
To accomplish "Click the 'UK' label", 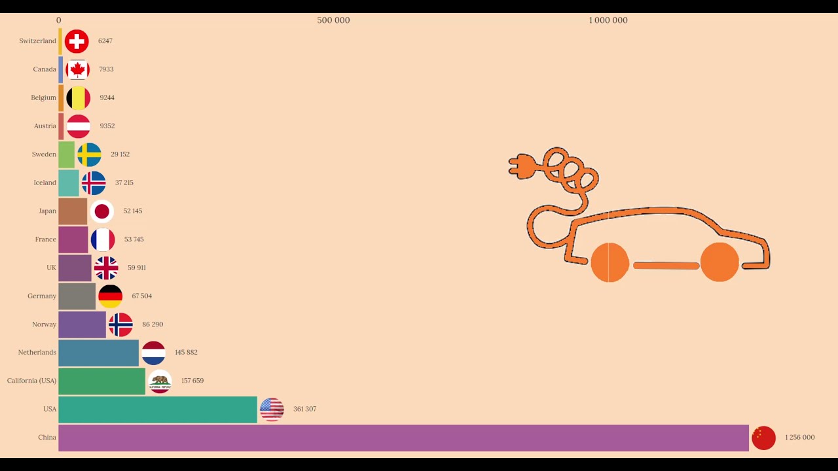I will 51,268.
